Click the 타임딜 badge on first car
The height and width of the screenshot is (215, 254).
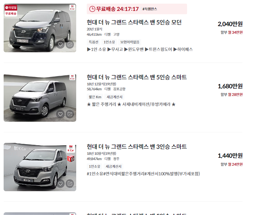[11, 8]
